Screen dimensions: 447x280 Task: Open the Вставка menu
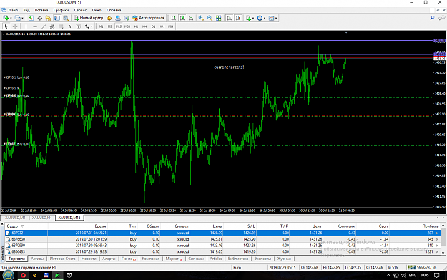click(41, 10)
